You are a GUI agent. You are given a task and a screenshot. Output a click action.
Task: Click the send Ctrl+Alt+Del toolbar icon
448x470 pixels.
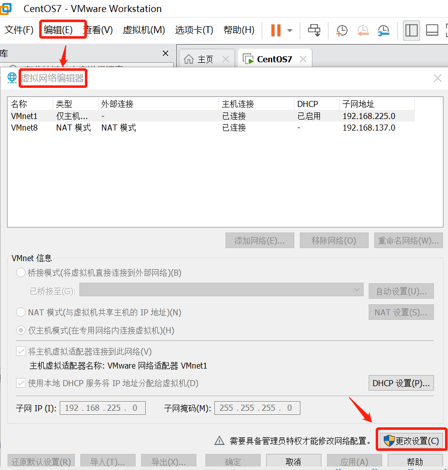point(314,30)
